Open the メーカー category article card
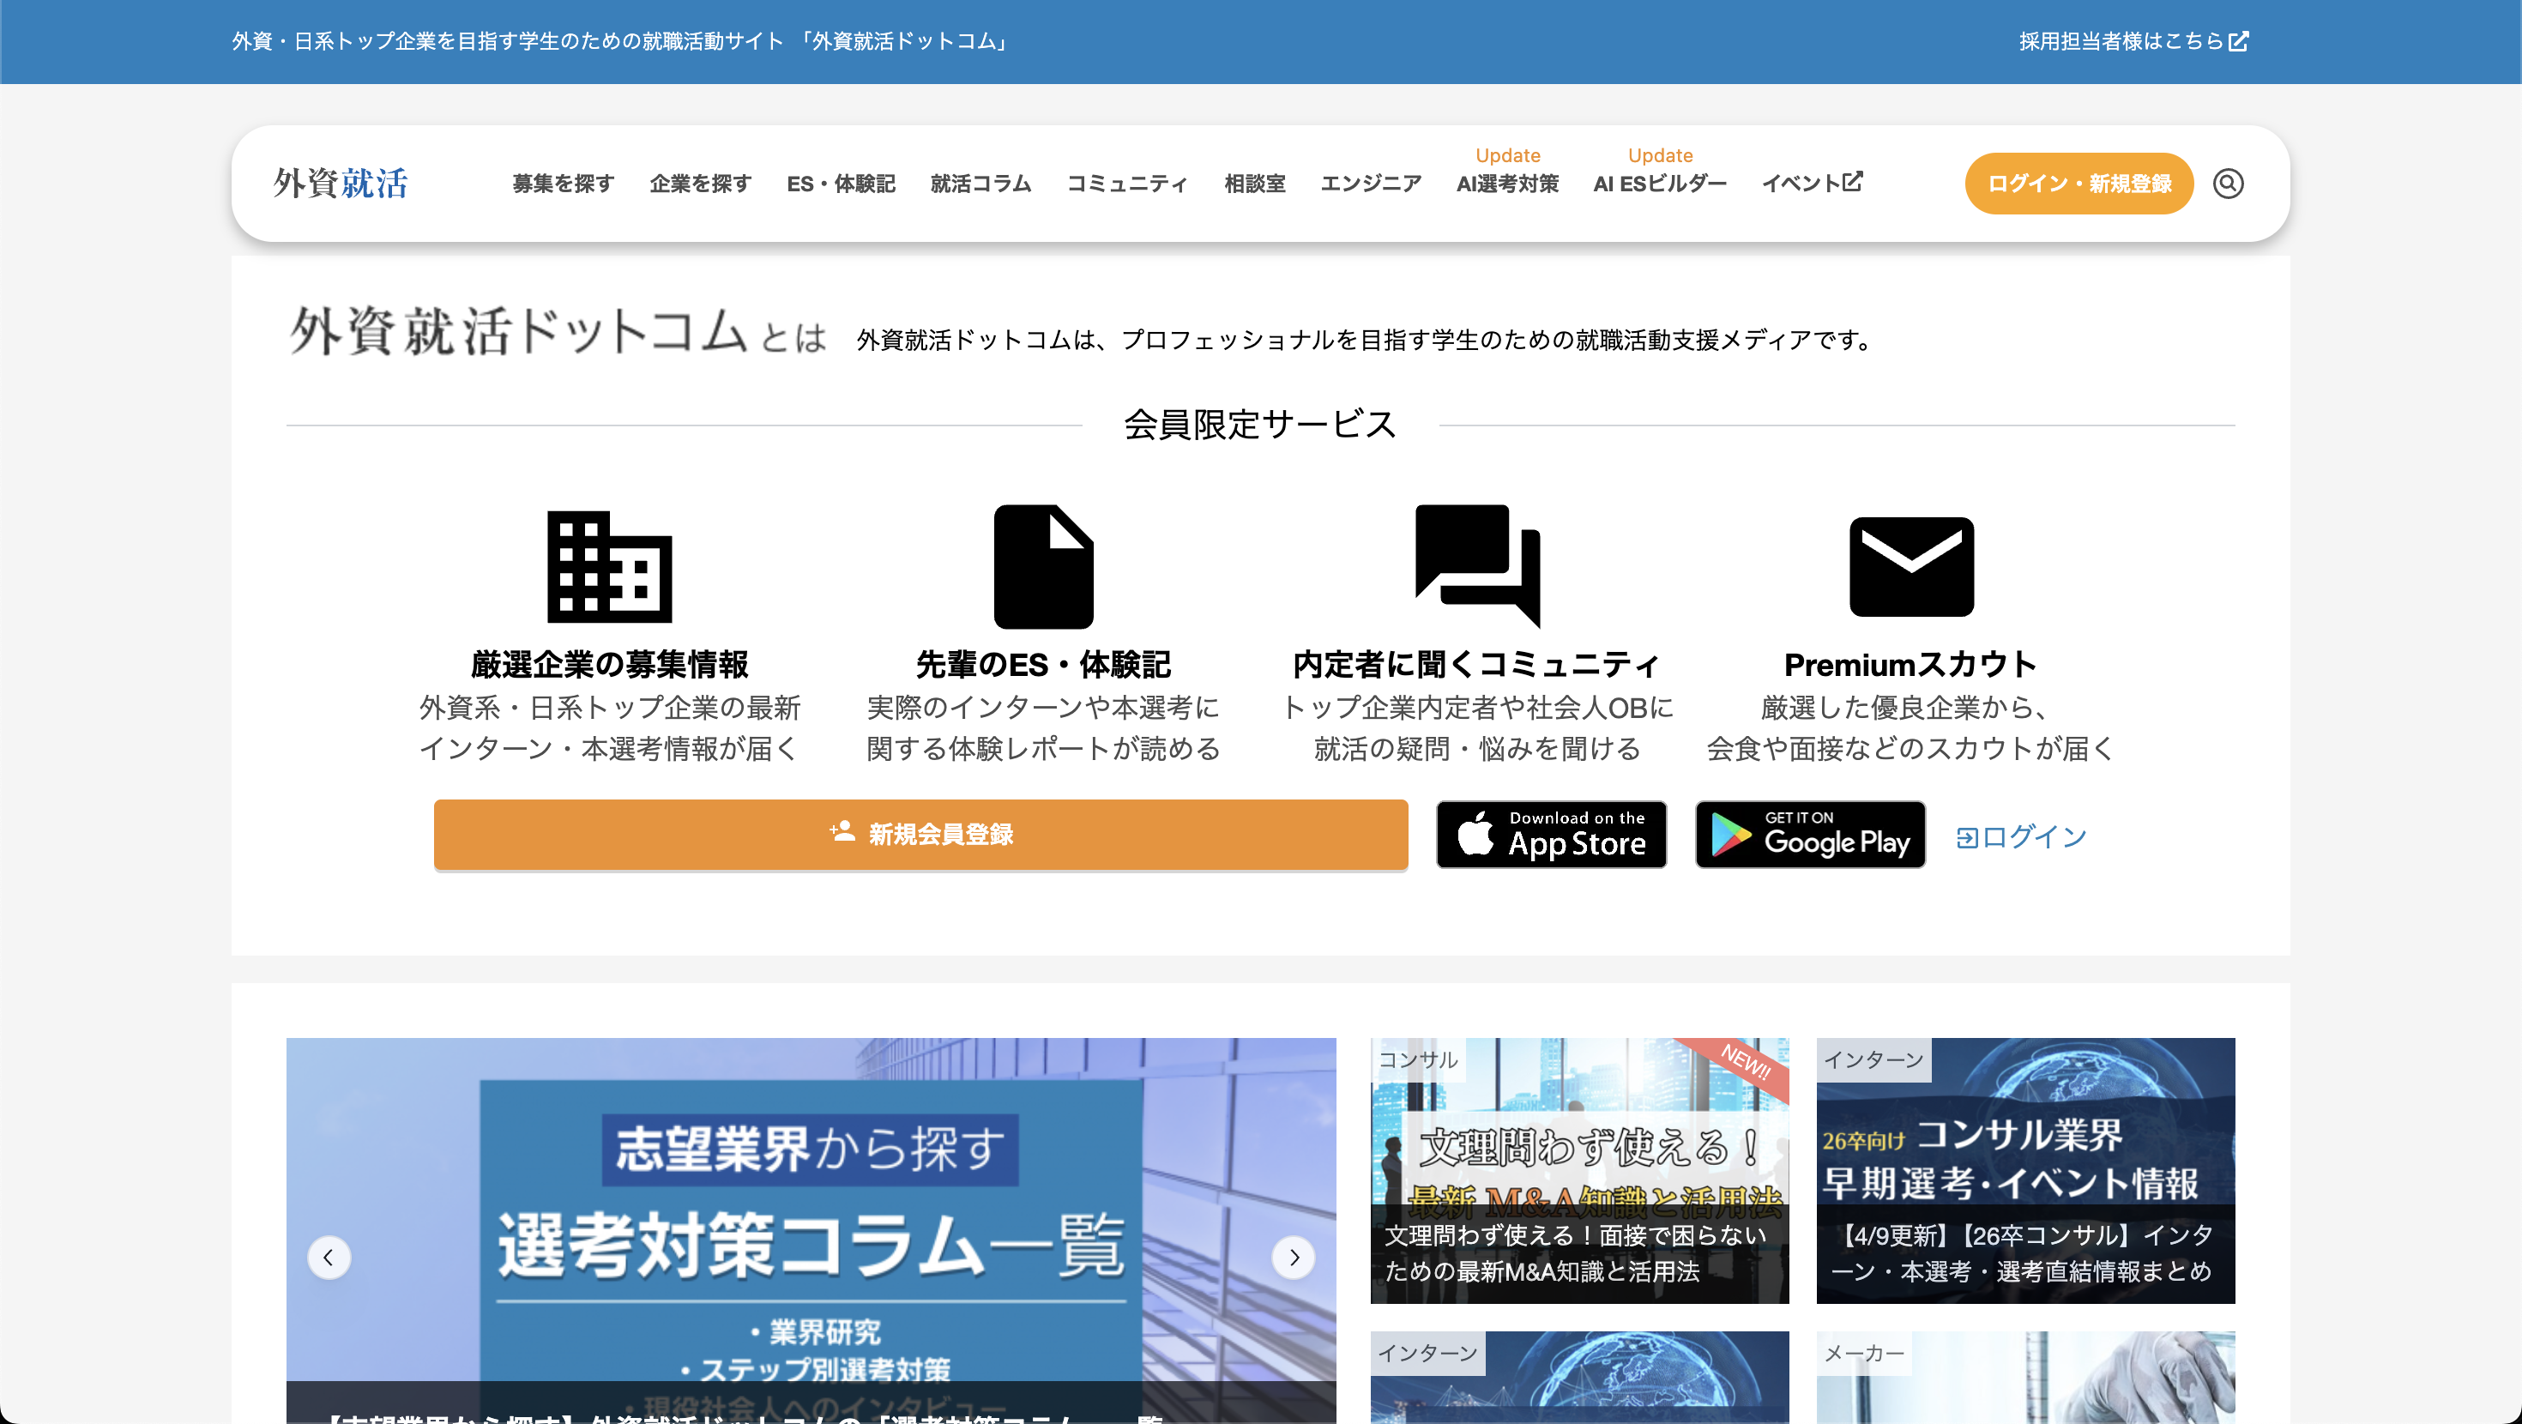The image size is (2522, 1424). 2025,1376
